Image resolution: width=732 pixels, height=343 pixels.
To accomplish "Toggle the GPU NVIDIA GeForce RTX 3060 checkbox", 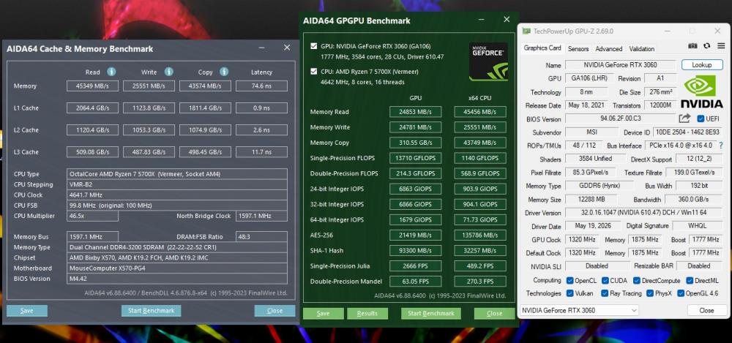I will coord(314,46).
